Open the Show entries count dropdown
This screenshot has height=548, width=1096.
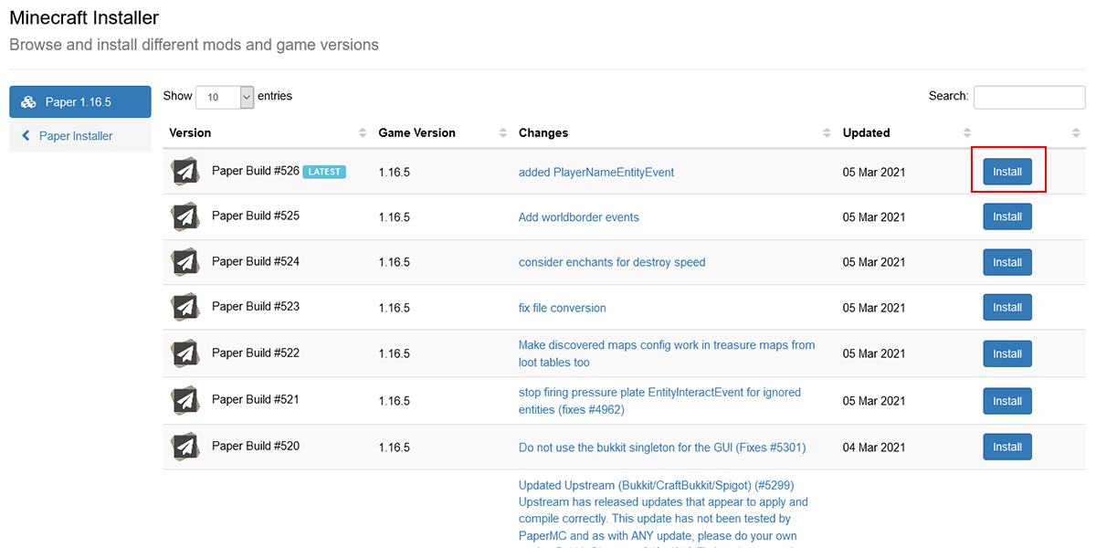225,97
